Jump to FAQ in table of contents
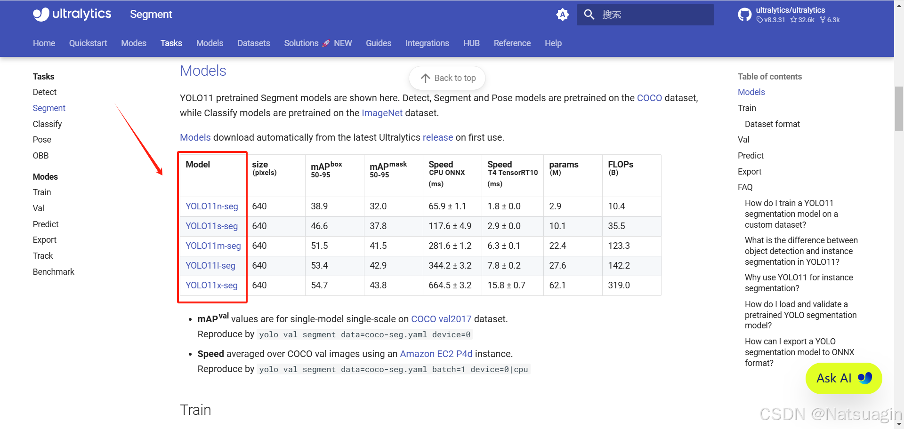Image resolution: width=904 pixels, height=429 pixels. (745, 187)
